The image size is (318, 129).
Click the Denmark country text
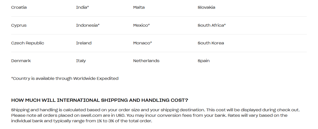21,61
